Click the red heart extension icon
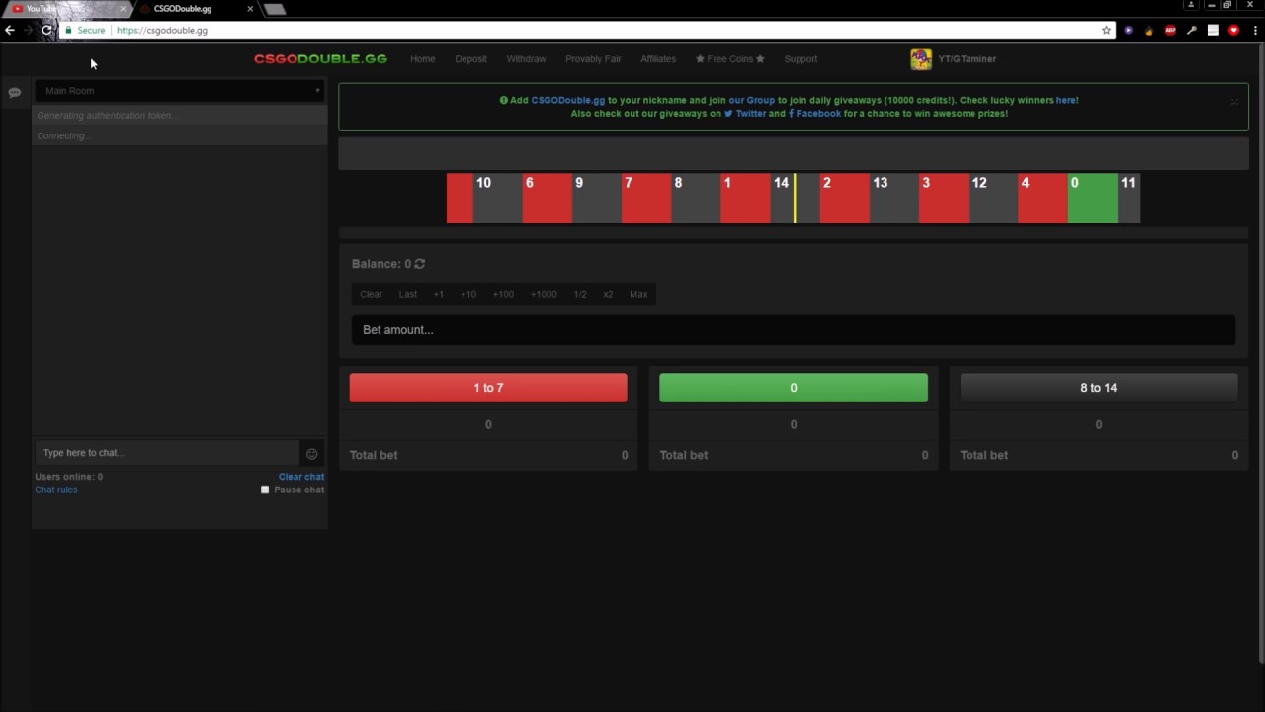Screen dimensions: 1265x712 1233,31
